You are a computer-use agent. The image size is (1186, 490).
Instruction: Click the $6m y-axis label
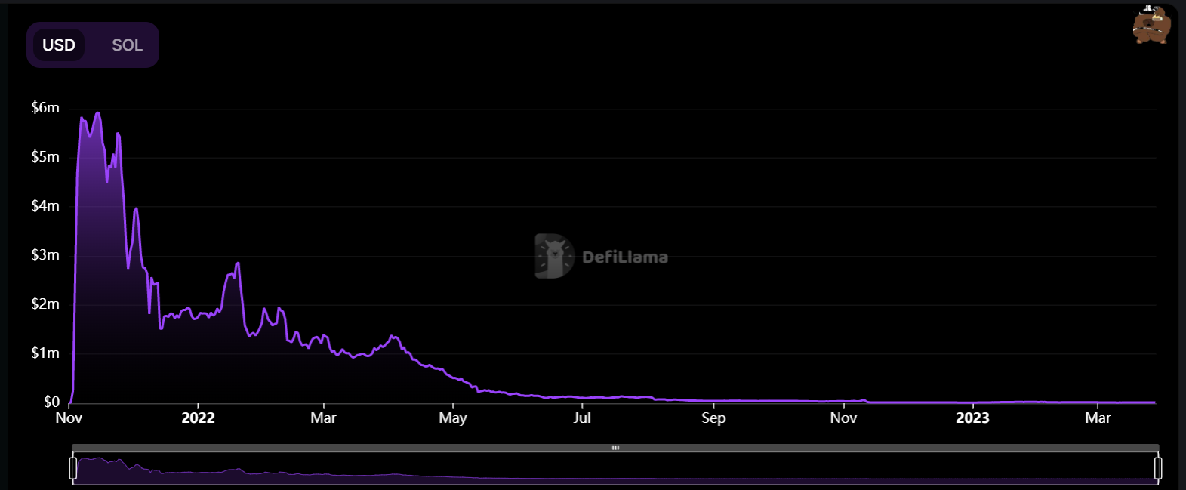tap(45, 108)
